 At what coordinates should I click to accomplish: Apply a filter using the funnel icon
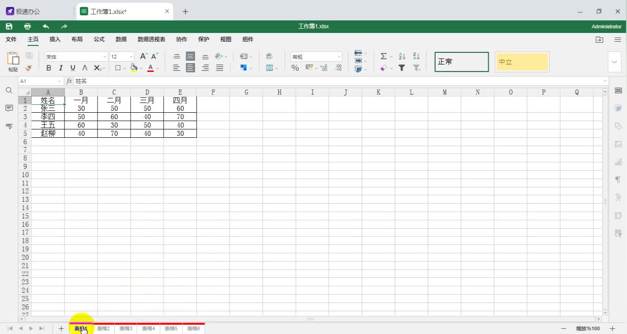tap(401, 68)
